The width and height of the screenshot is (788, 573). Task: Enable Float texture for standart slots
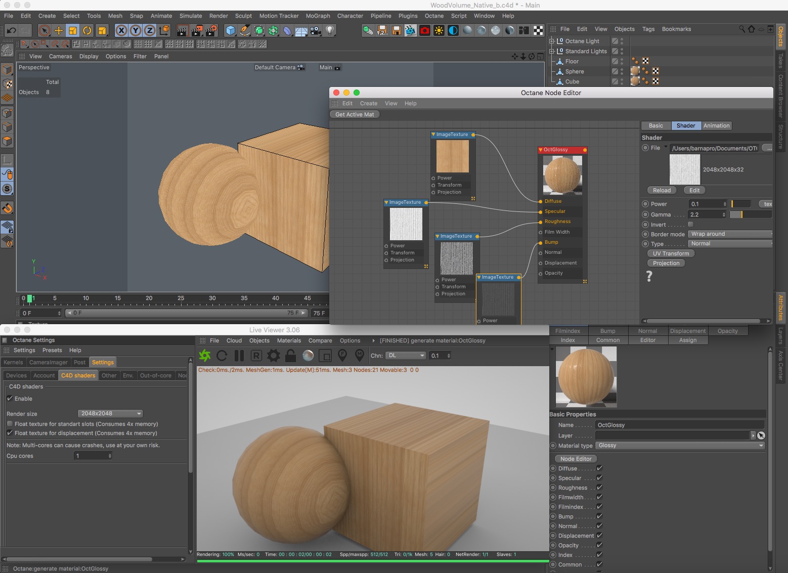(x=10, y=424)
